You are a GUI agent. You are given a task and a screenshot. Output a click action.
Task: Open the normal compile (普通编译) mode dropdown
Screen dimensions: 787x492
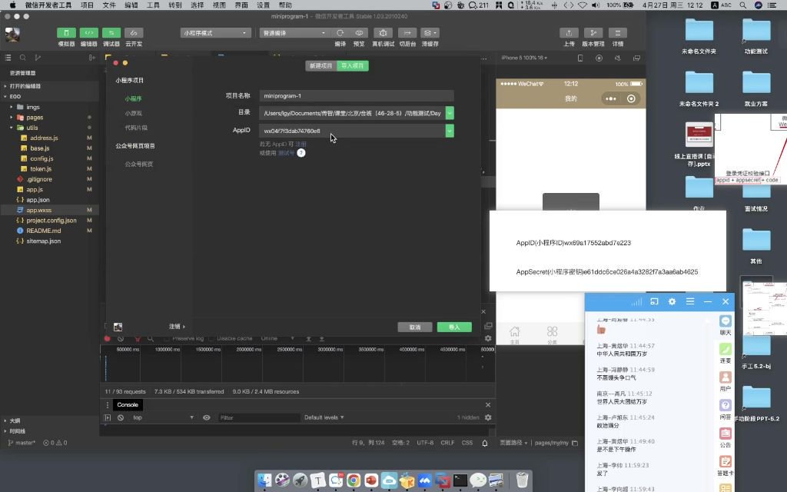[294, 32]
